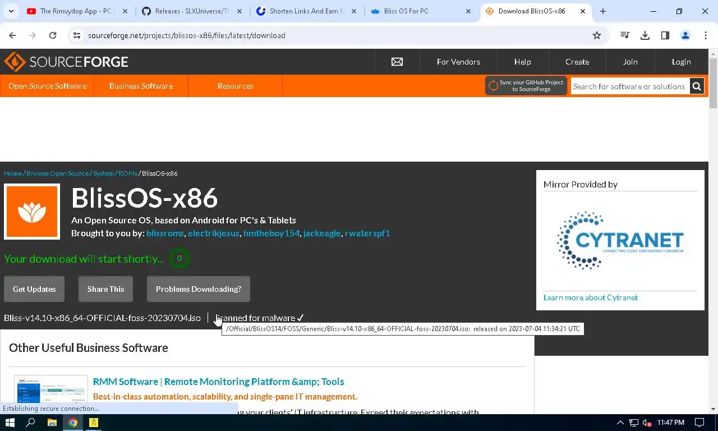This screenshot has height=431, width=718.
Task: Close the Shorten Links tab
Action: pyautogui.click(x=354, y=11)
